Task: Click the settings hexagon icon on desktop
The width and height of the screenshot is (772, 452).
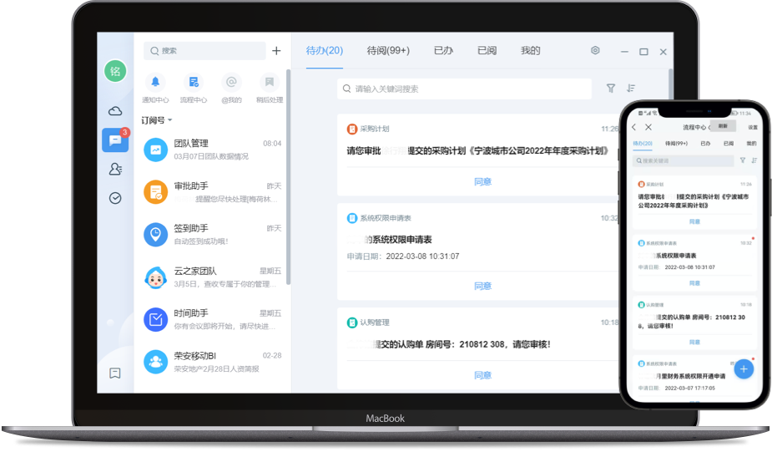Action: (595, 50)
